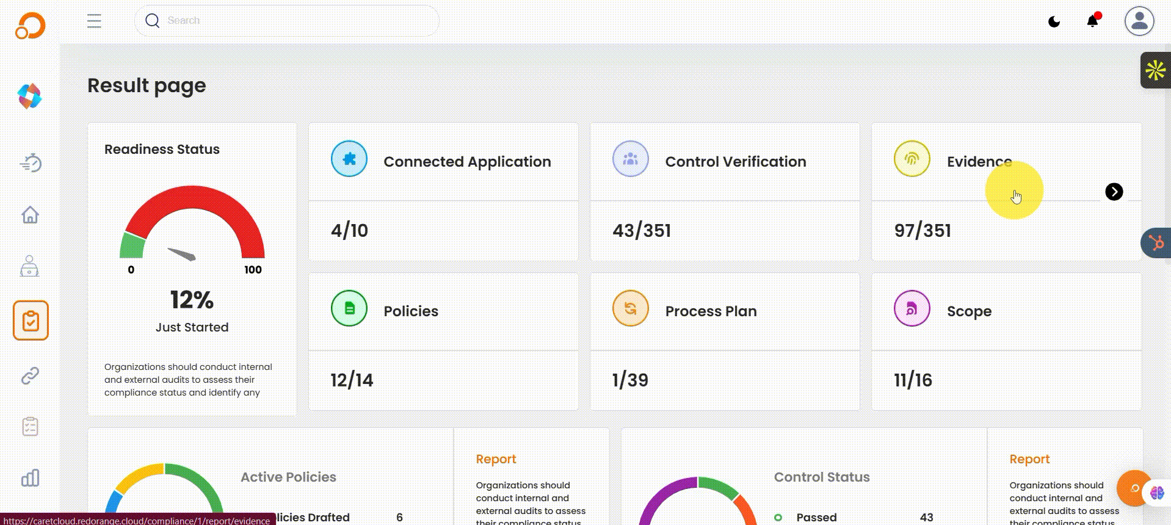Toggle dark mode with the moon icon
This screenshot has width=1171, height=525.
click(1054, 22)
